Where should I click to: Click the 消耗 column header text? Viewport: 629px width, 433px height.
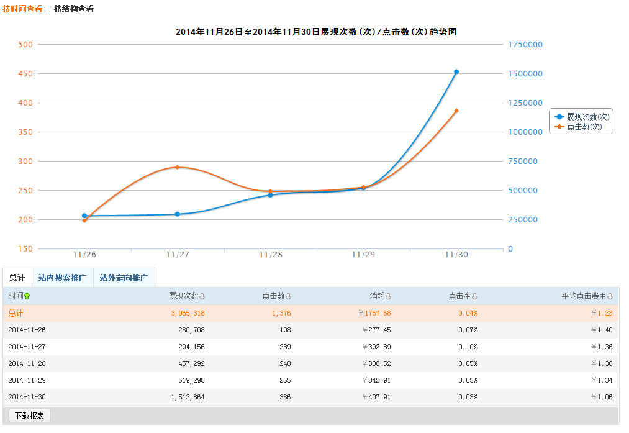point(377,296)
